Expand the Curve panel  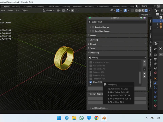click(117, 48)
